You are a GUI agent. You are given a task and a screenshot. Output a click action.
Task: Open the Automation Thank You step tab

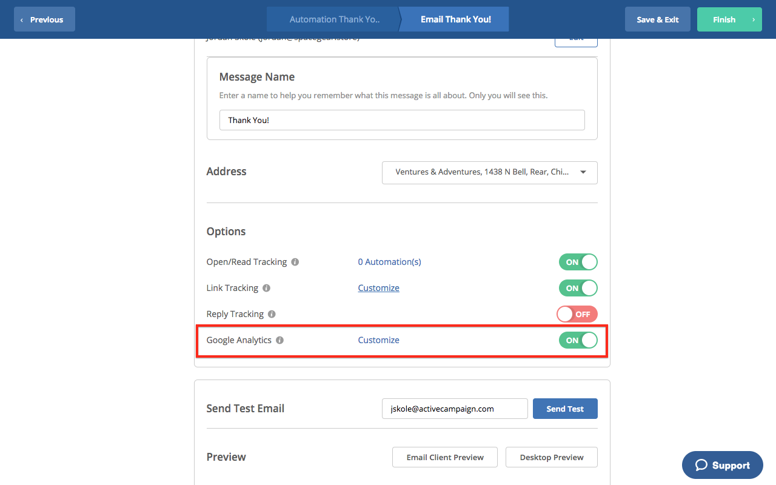(x=334, y=19)
